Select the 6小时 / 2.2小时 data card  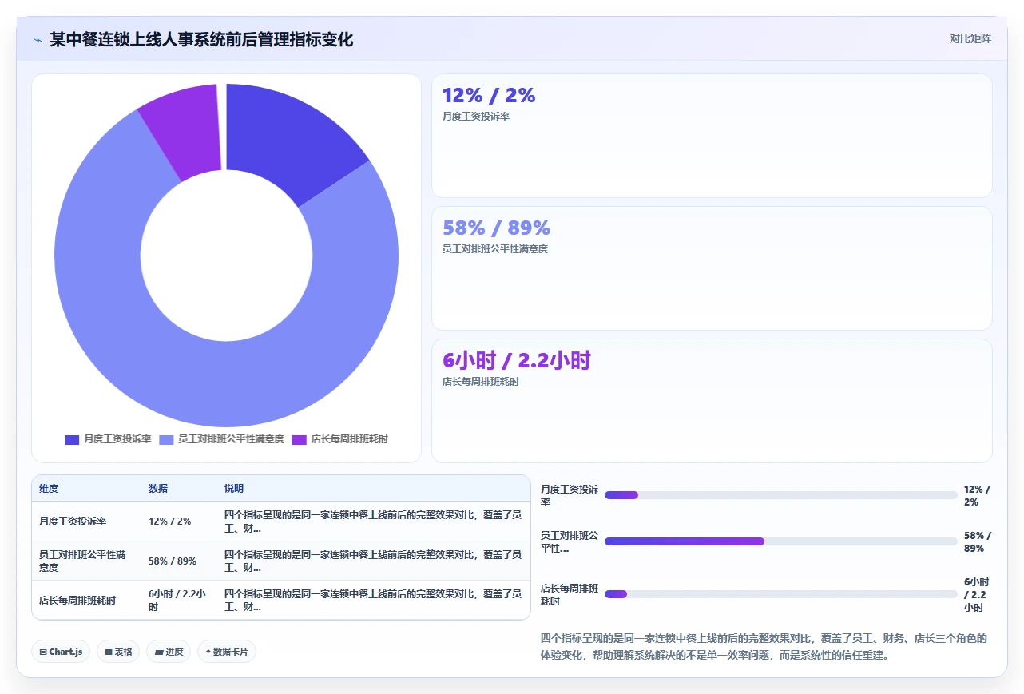pyautogui.click(x=712, y=401)
